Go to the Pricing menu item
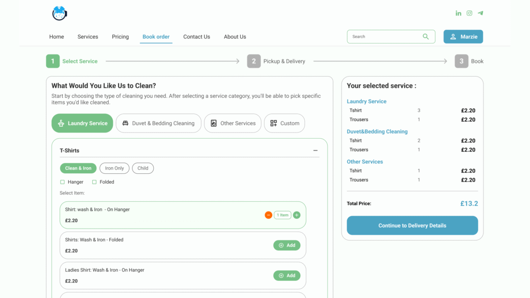 tap(120, 37)
